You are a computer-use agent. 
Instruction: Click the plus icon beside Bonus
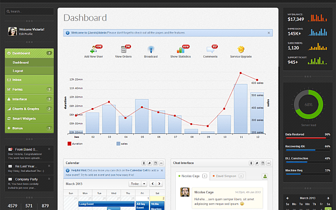point(9,128)
